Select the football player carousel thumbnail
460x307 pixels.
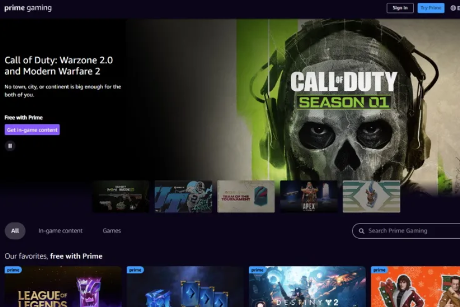[x=183, y=196]
